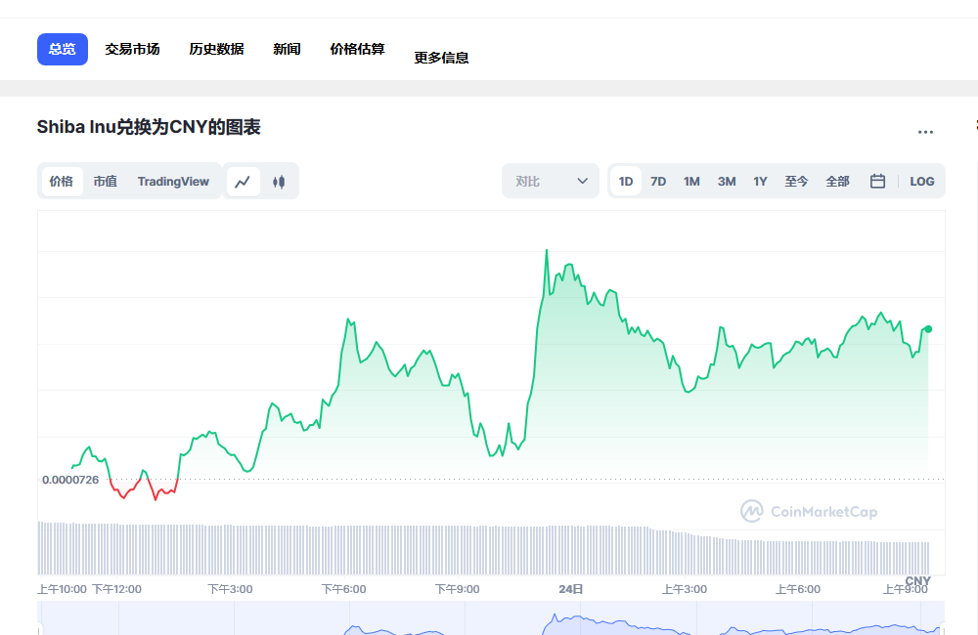The height and width of the screenshot is (635, 978).
Task: Click the CoinMarketCap watermark logo
Action: pyautogui.click(x=809, y=511)
